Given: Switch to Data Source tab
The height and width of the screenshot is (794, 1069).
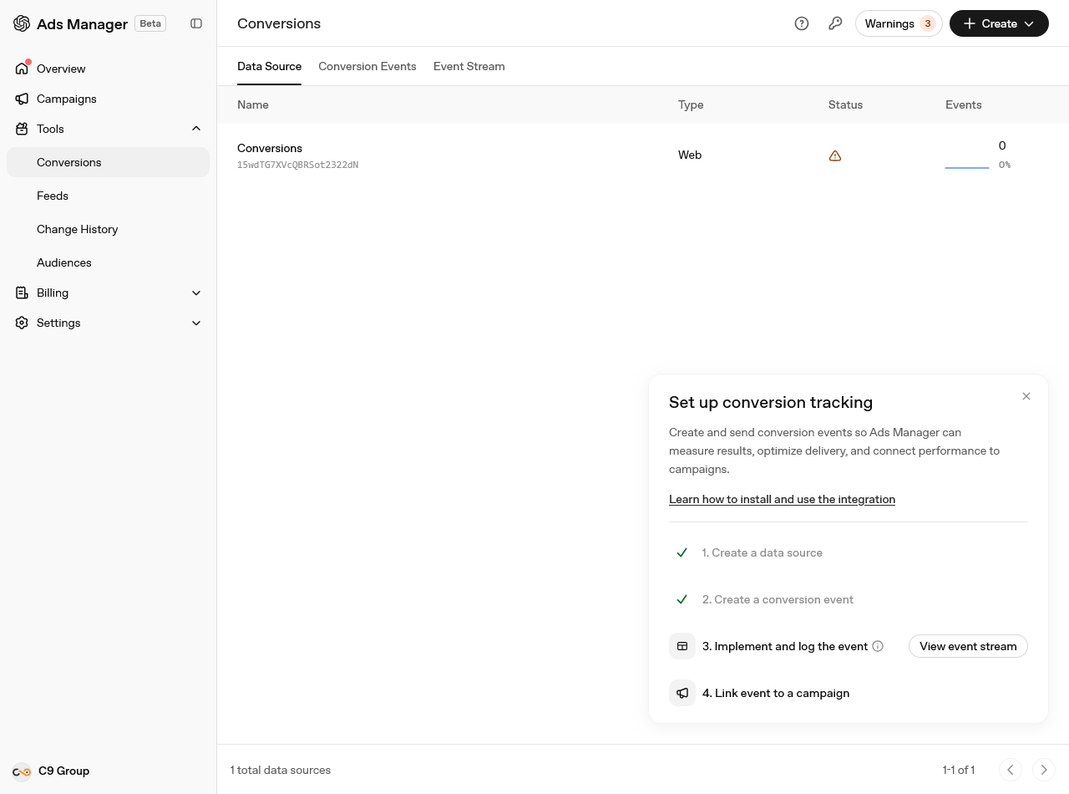Looking at the screenshot, I should [x=269, y=66].
